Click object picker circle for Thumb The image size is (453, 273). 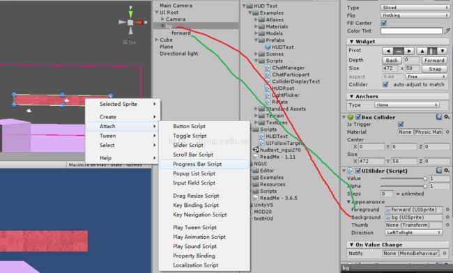[447, 225]
